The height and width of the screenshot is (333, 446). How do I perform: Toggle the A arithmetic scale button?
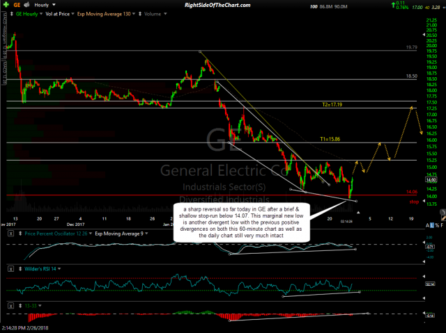click(x=427, y=225)
